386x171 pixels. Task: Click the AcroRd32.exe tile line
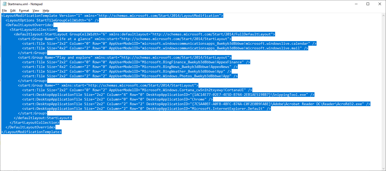(196, 104)
